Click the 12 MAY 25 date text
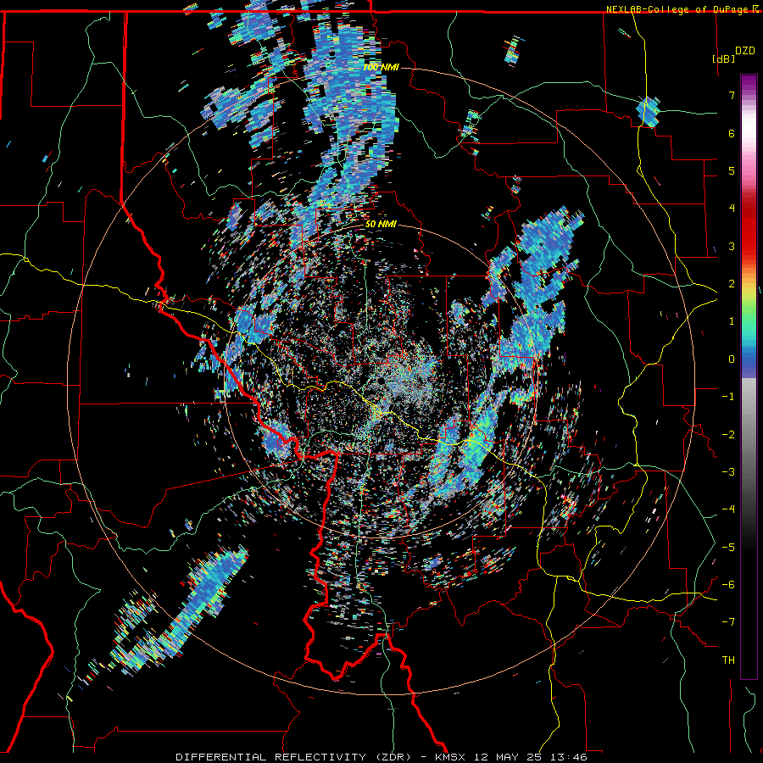This screenshot has width=763, height=763. [509, 757]
